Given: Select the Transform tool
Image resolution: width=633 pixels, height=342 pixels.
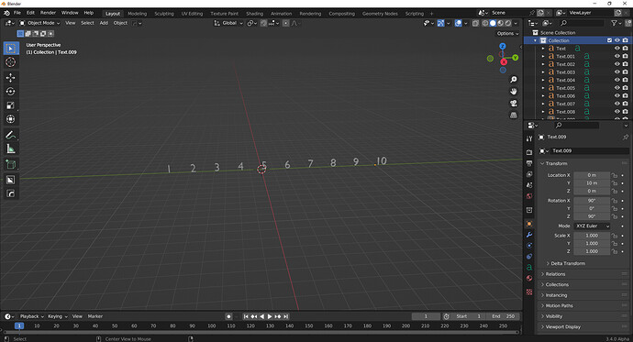Looking at the screenshot, I should (x=11, y=119).
